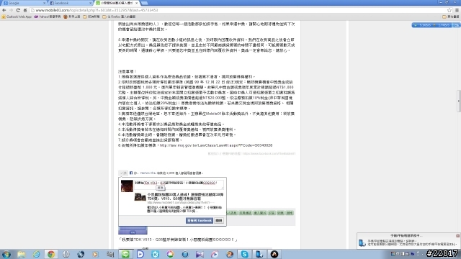Close the Facebook tab
461x259 pixels.
(x=90, y=3)
